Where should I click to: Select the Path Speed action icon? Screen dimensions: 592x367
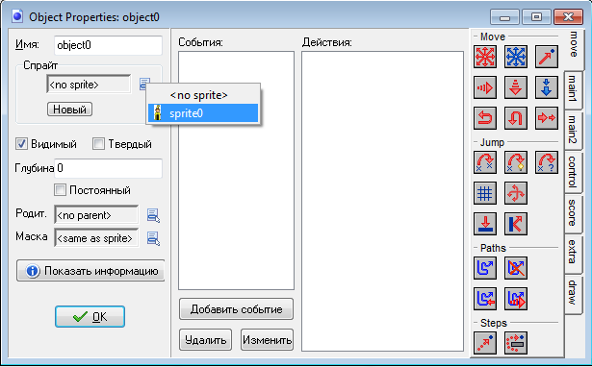(x=516, y=299)
